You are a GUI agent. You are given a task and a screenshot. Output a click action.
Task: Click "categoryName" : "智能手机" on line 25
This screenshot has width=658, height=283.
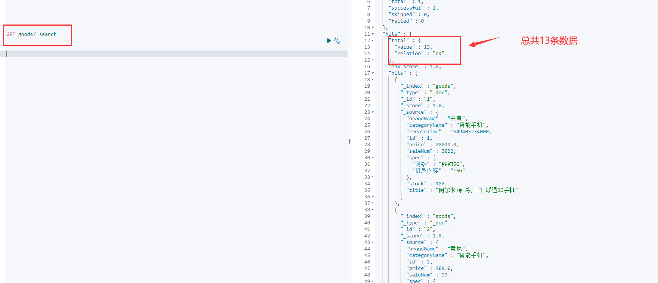[447, 125]
